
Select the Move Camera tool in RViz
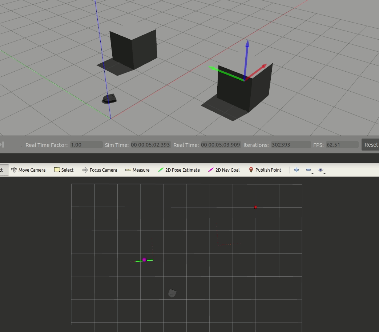28,170
